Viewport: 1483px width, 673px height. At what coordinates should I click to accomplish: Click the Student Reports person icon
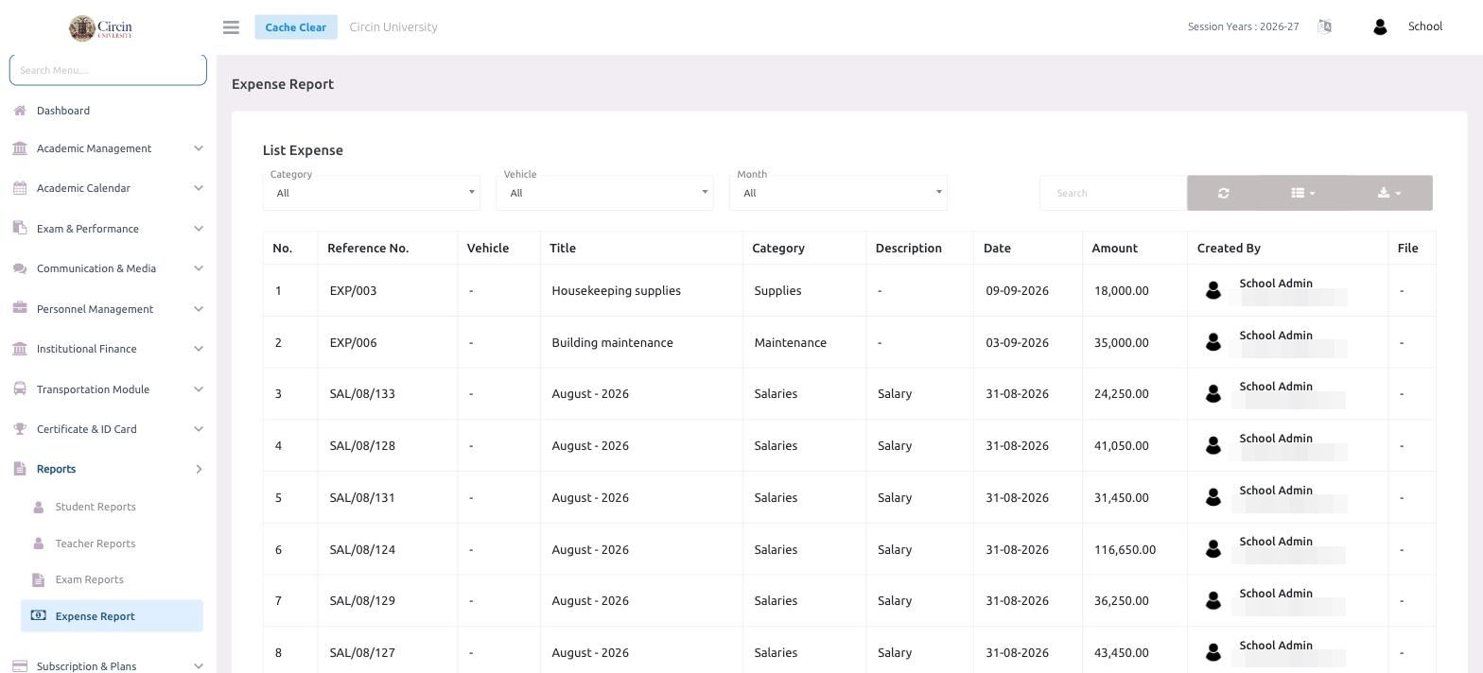(38, 507)
